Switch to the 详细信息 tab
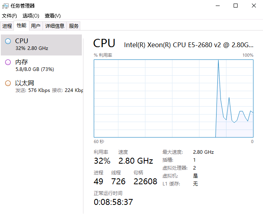 click(54, 26)
